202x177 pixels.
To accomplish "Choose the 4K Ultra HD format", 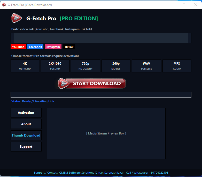I will tap(25, 66).
